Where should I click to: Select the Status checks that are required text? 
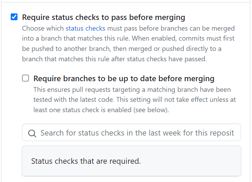tap(86, 161)
